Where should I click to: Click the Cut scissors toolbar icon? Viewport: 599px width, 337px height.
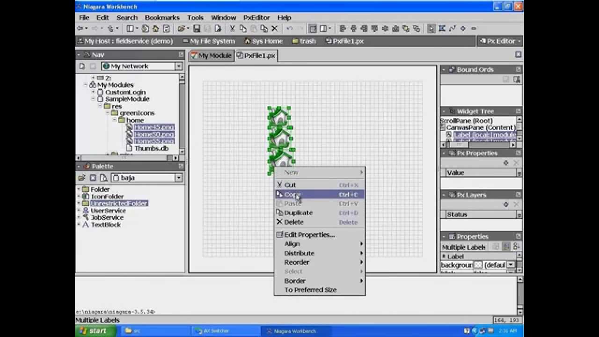[x=232, y=29]
